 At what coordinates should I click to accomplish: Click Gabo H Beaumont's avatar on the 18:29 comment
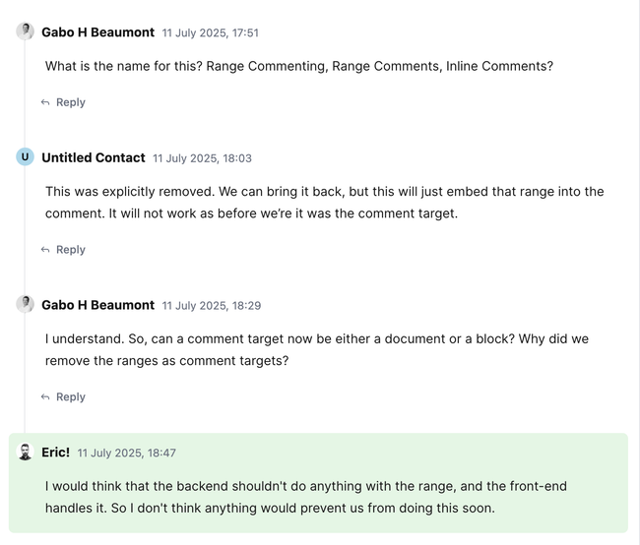click(25, 304)
